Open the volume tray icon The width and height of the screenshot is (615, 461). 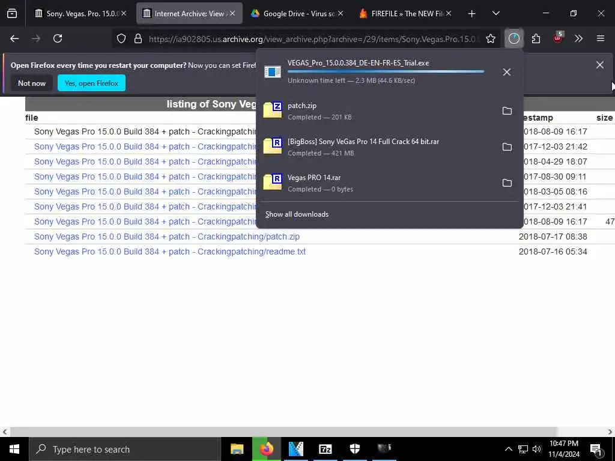pos(537,449)
